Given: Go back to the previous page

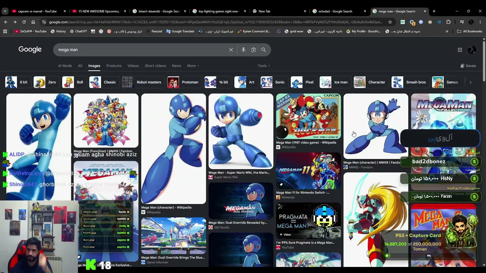Looking at the screenshot, I should [6, 22].
